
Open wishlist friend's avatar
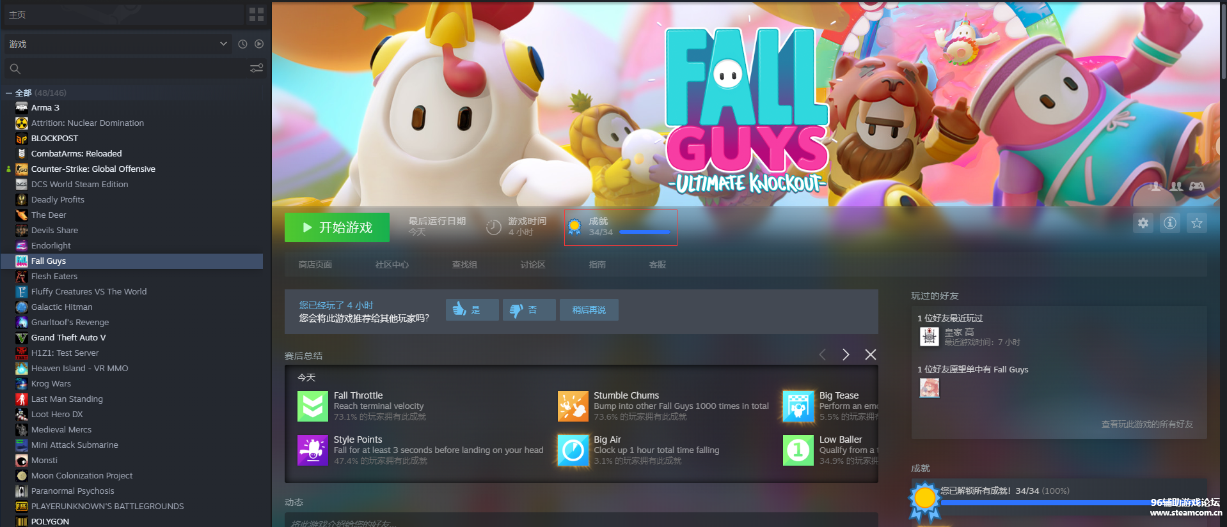point(930,388)
